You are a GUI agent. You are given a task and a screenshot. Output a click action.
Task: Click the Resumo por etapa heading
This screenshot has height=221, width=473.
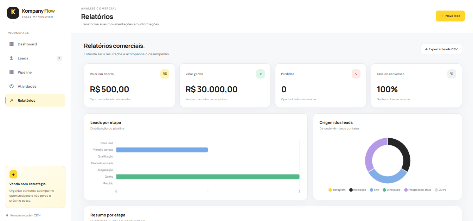[108, 215]
